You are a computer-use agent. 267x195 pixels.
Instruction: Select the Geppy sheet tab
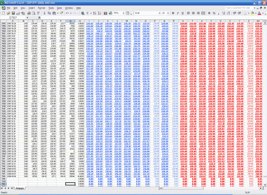pyautogui.click(x=20, y=188)
